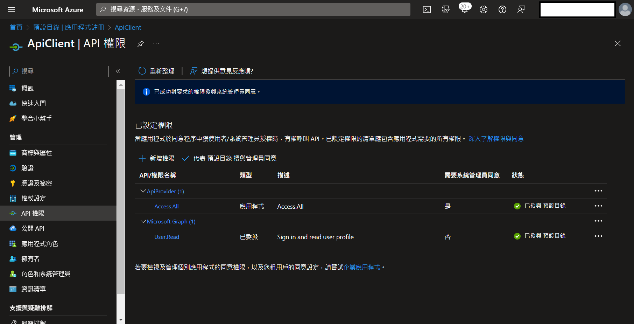
Task: Collapse the left sidebar menu
Action: pos(118,71)
